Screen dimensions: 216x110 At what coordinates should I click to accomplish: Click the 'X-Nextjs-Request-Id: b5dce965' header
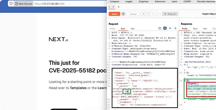pos(131,46)
